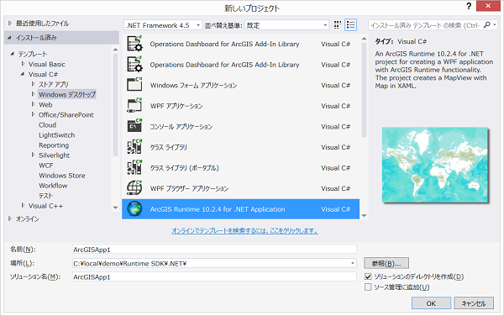Select ArcGIS Runtime 10.2.4 for .NET Application
The width and height of the screenshot is (504, 316).
tap(240, 209)
